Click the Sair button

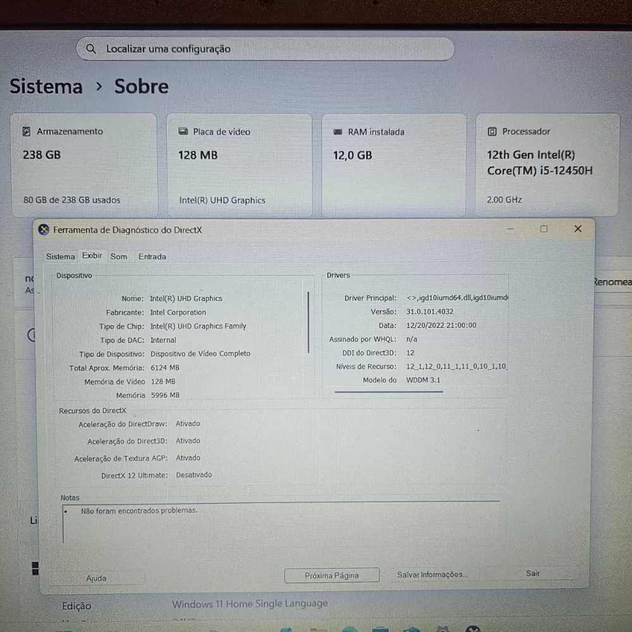click(532, 573)
